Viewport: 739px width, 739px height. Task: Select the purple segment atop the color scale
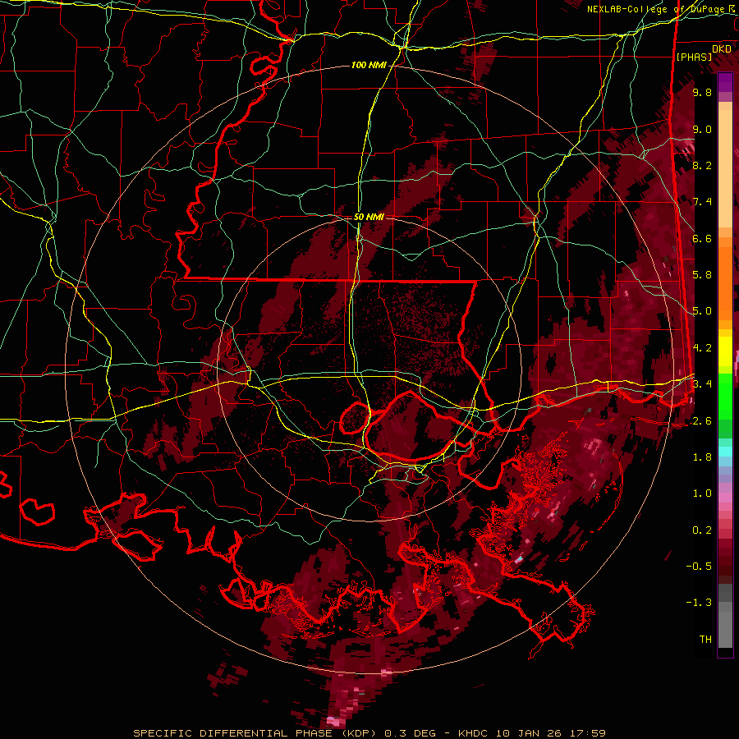725,82
